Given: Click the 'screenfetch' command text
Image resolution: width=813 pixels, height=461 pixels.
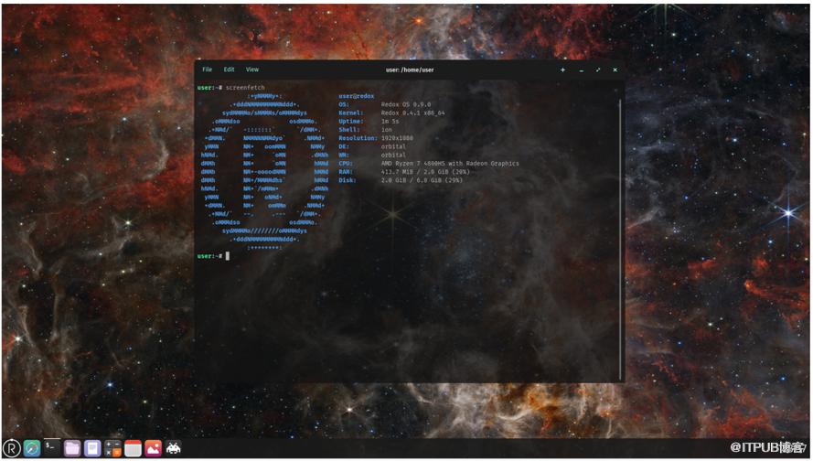Looking at the screenshot, I should [245, 88].
